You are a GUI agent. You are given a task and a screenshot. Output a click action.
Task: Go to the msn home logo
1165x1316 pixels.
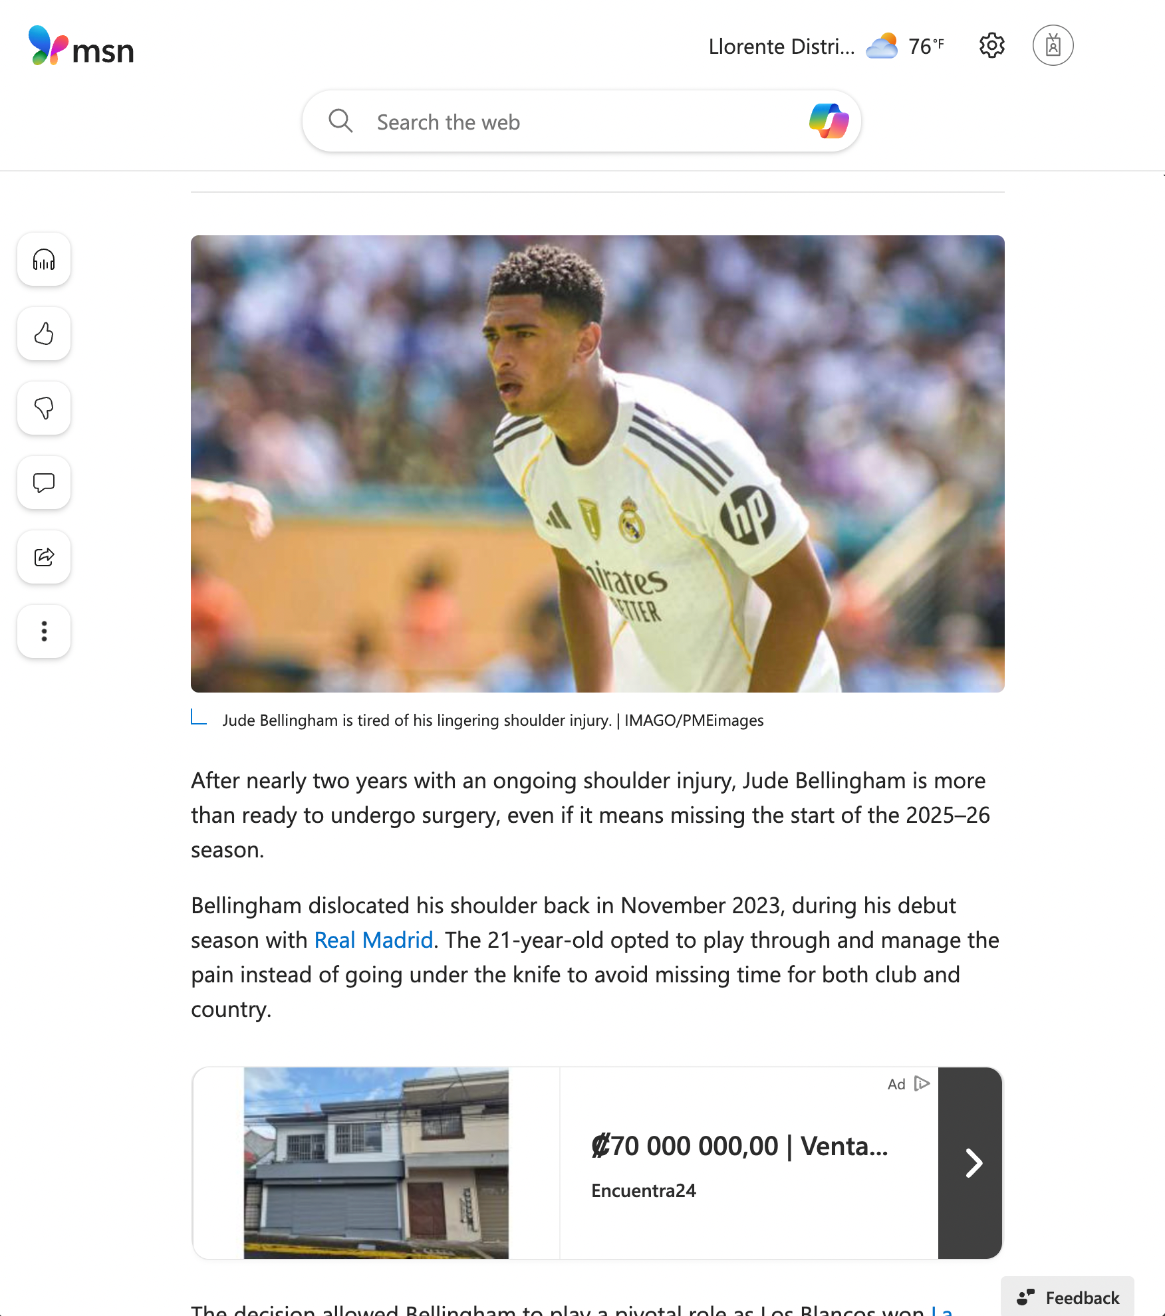tap(81, 47)
